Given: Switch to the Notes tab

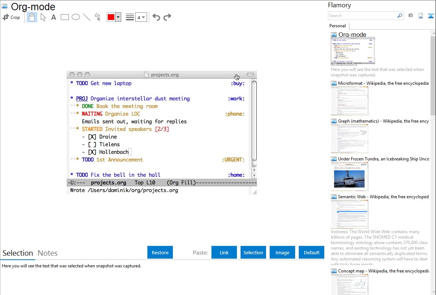Looking at the screenshot, I should tap(48, 253).
